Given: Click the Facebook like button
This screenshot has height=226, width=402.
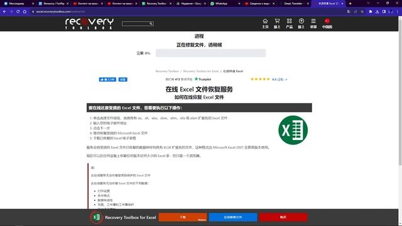Looking at the screenshot, I should pyautogui.click(x=107, y=80).
